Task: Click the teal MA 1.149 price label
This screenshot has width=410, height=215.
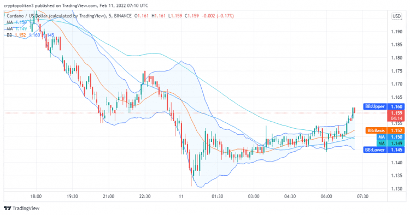Action: (x=390, y=144)
